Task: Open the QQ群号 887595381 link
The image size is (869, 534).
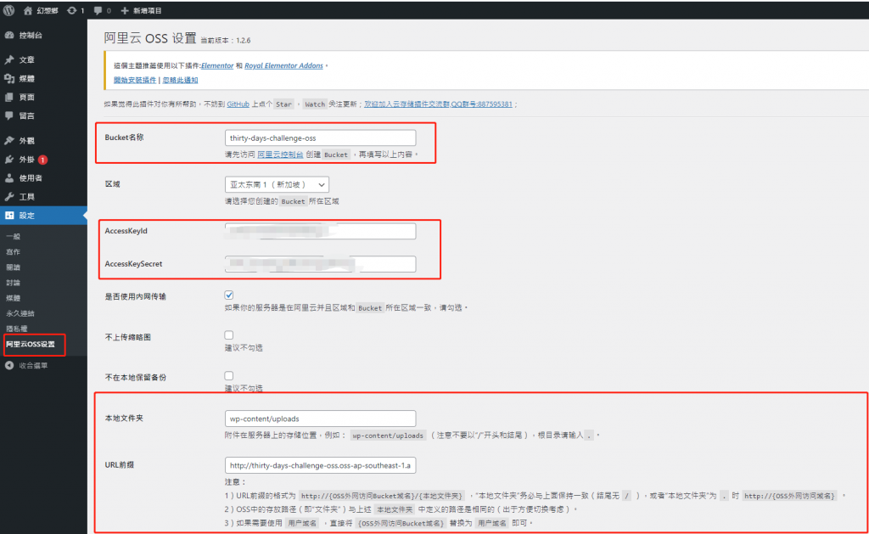Action: (x=439, y=104)
